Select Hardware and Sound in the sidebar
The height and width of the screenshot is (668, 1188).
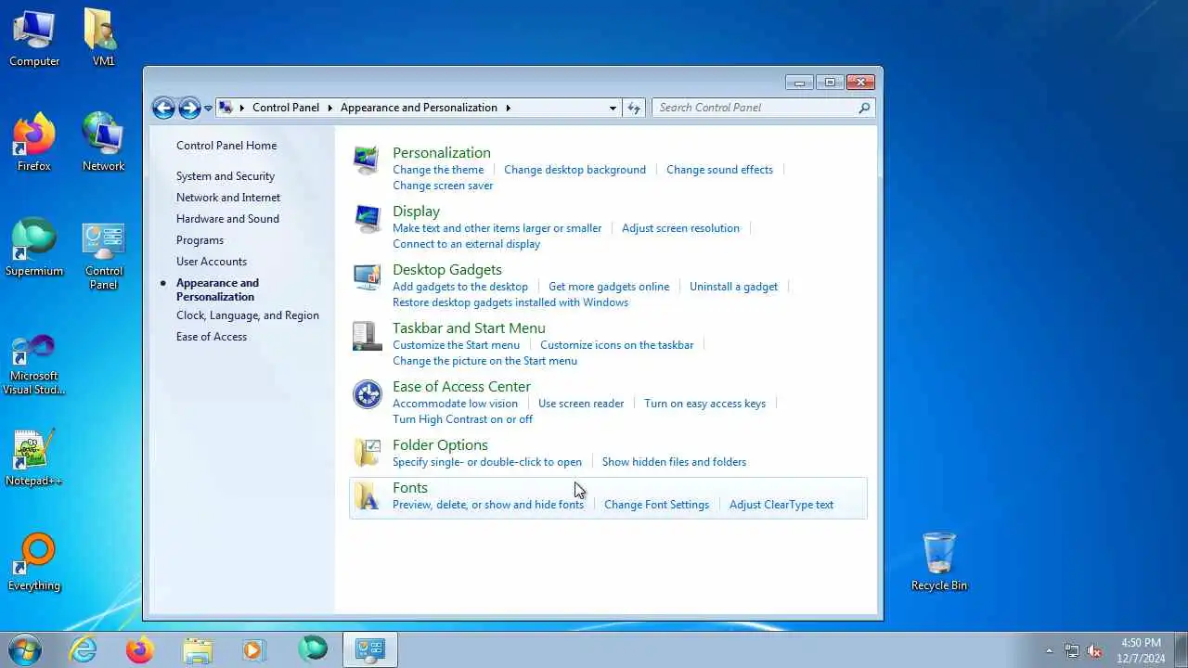tap(227, 219)
